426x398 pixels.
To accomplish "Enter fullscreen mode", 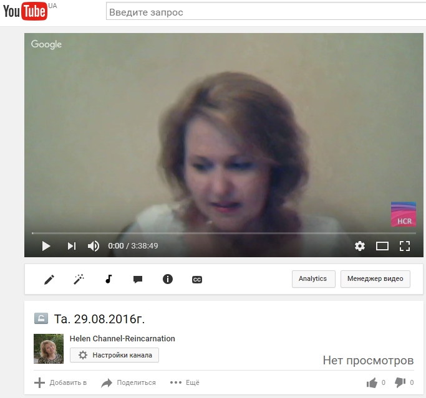I will (404, 246).
